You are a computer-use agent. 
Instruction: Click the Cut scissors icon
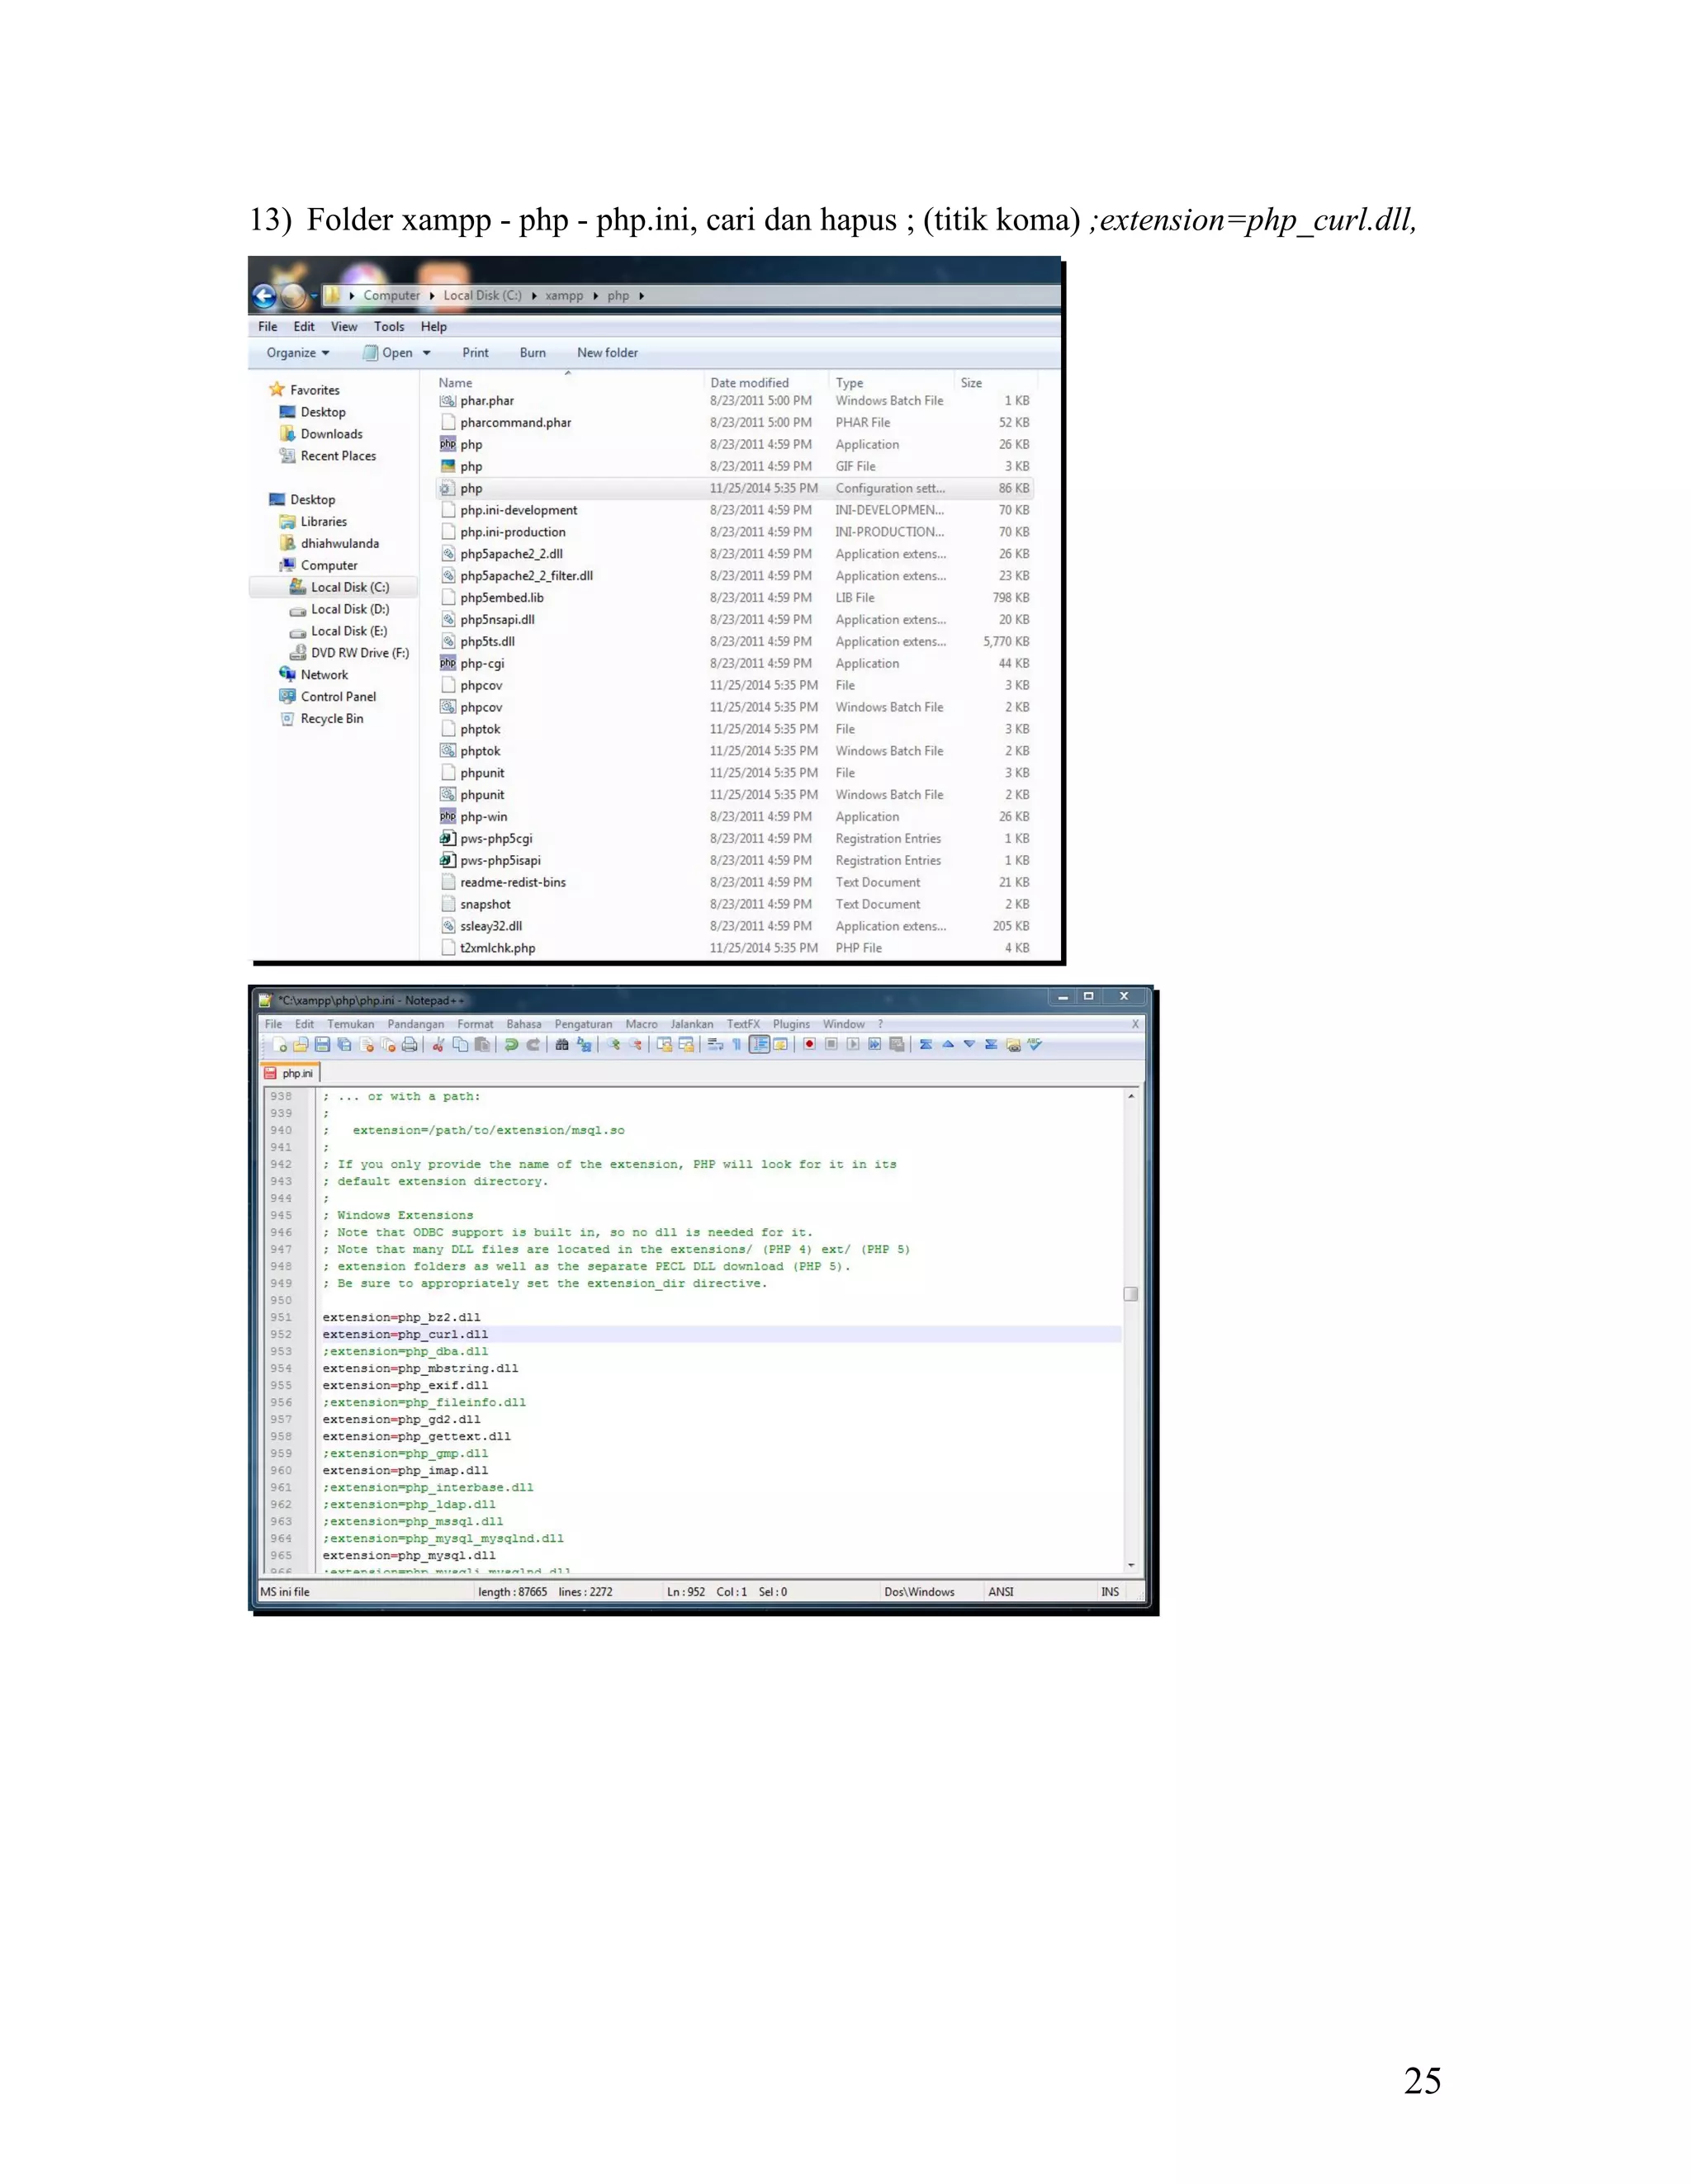[438, 1045]
